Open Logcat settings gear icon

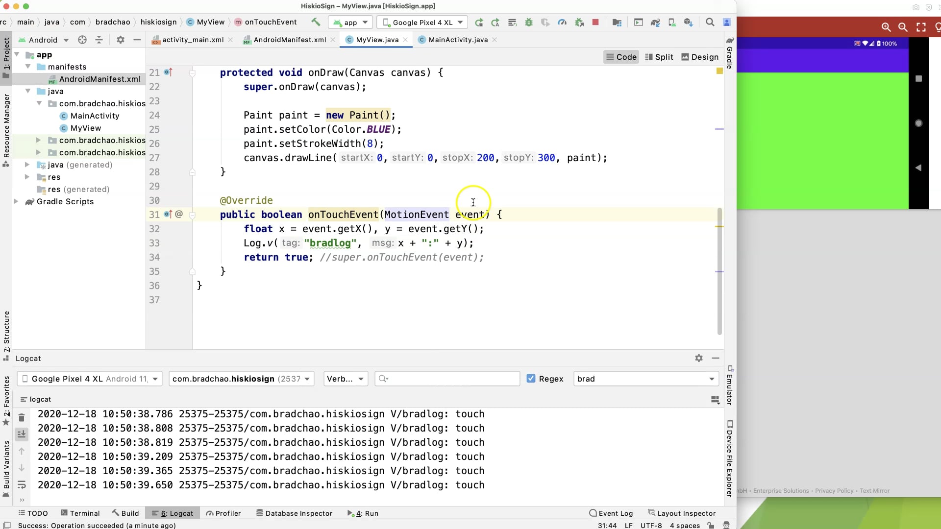coord(698,358)
